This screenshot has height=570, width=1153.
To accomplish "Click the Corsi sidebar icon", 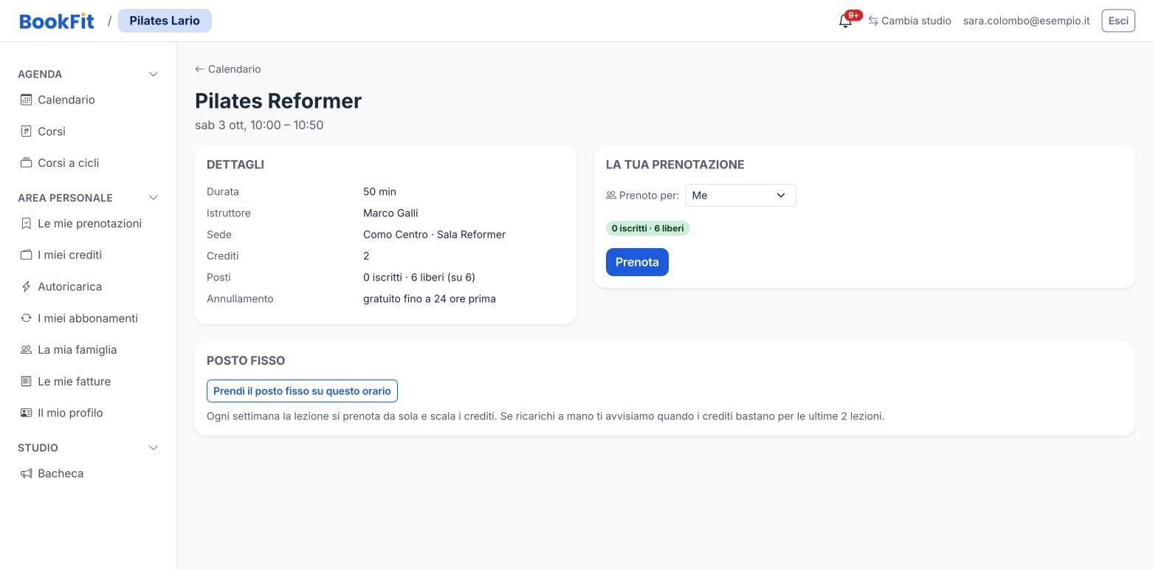I will [26, 131].
